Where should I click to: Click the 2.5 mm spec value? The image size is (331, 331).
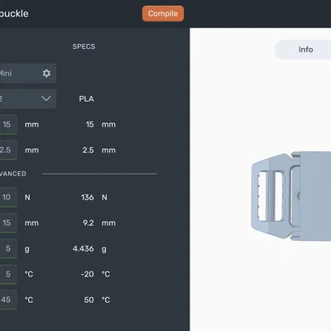coord(99,151)
